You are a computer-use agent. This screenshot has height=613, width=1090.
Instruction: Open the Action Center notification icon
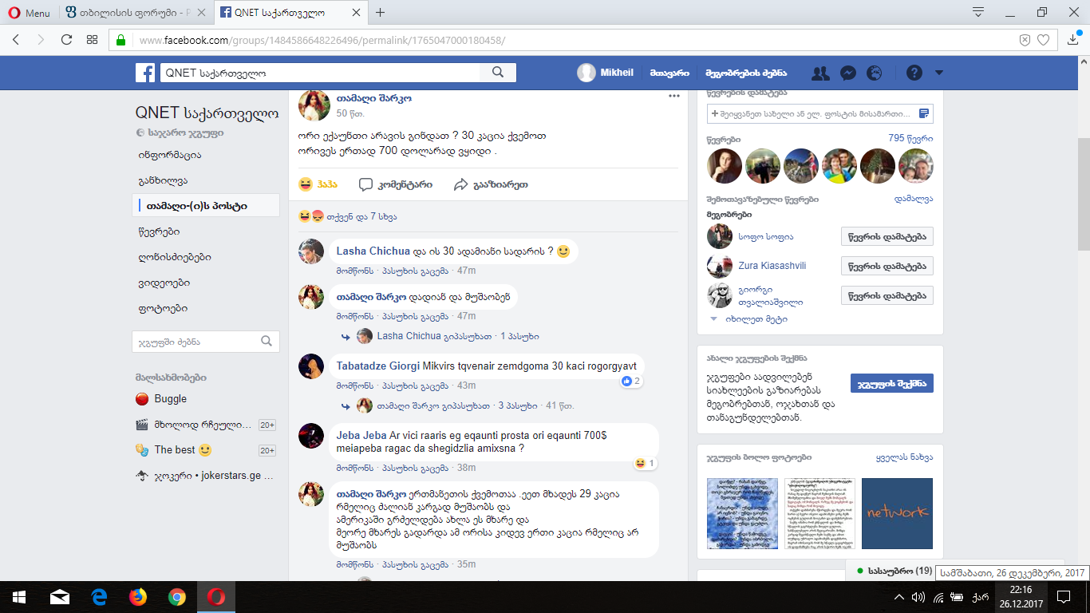tap(1063, 596)
